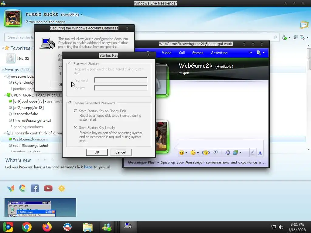Select contact WebGame2k - mugen
This screenshot has width=311, height=233.
tap(30, 139)
